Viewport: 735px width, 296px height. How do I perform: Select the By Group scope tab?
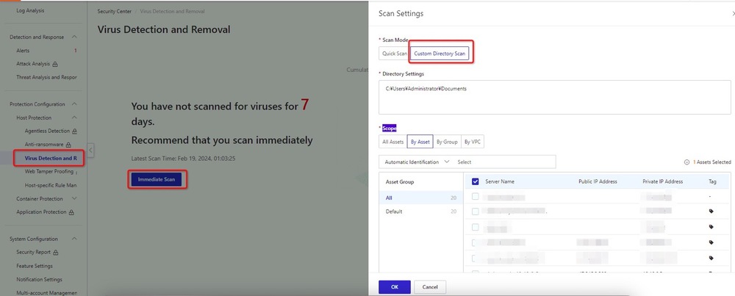(x=447, y=142)
